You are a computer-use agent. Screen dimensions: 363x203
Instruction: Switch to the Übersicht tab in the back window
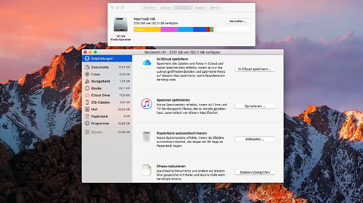click(x=150, y=8)
